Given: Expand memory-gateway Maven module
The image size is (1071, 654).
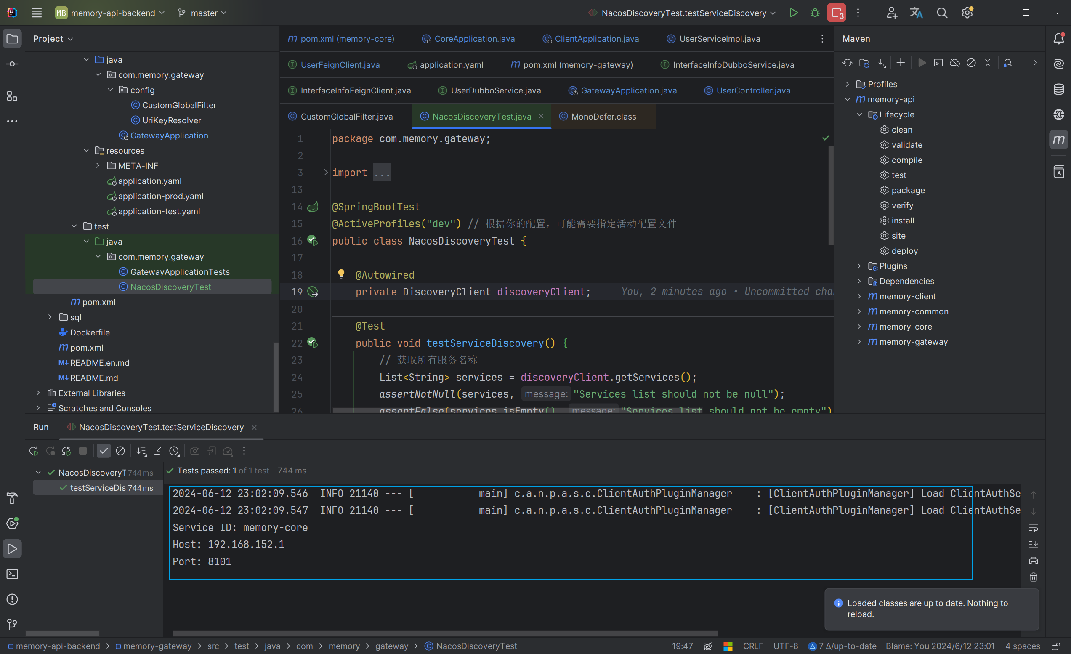Looking at the screenshot, I should [859, 342].
